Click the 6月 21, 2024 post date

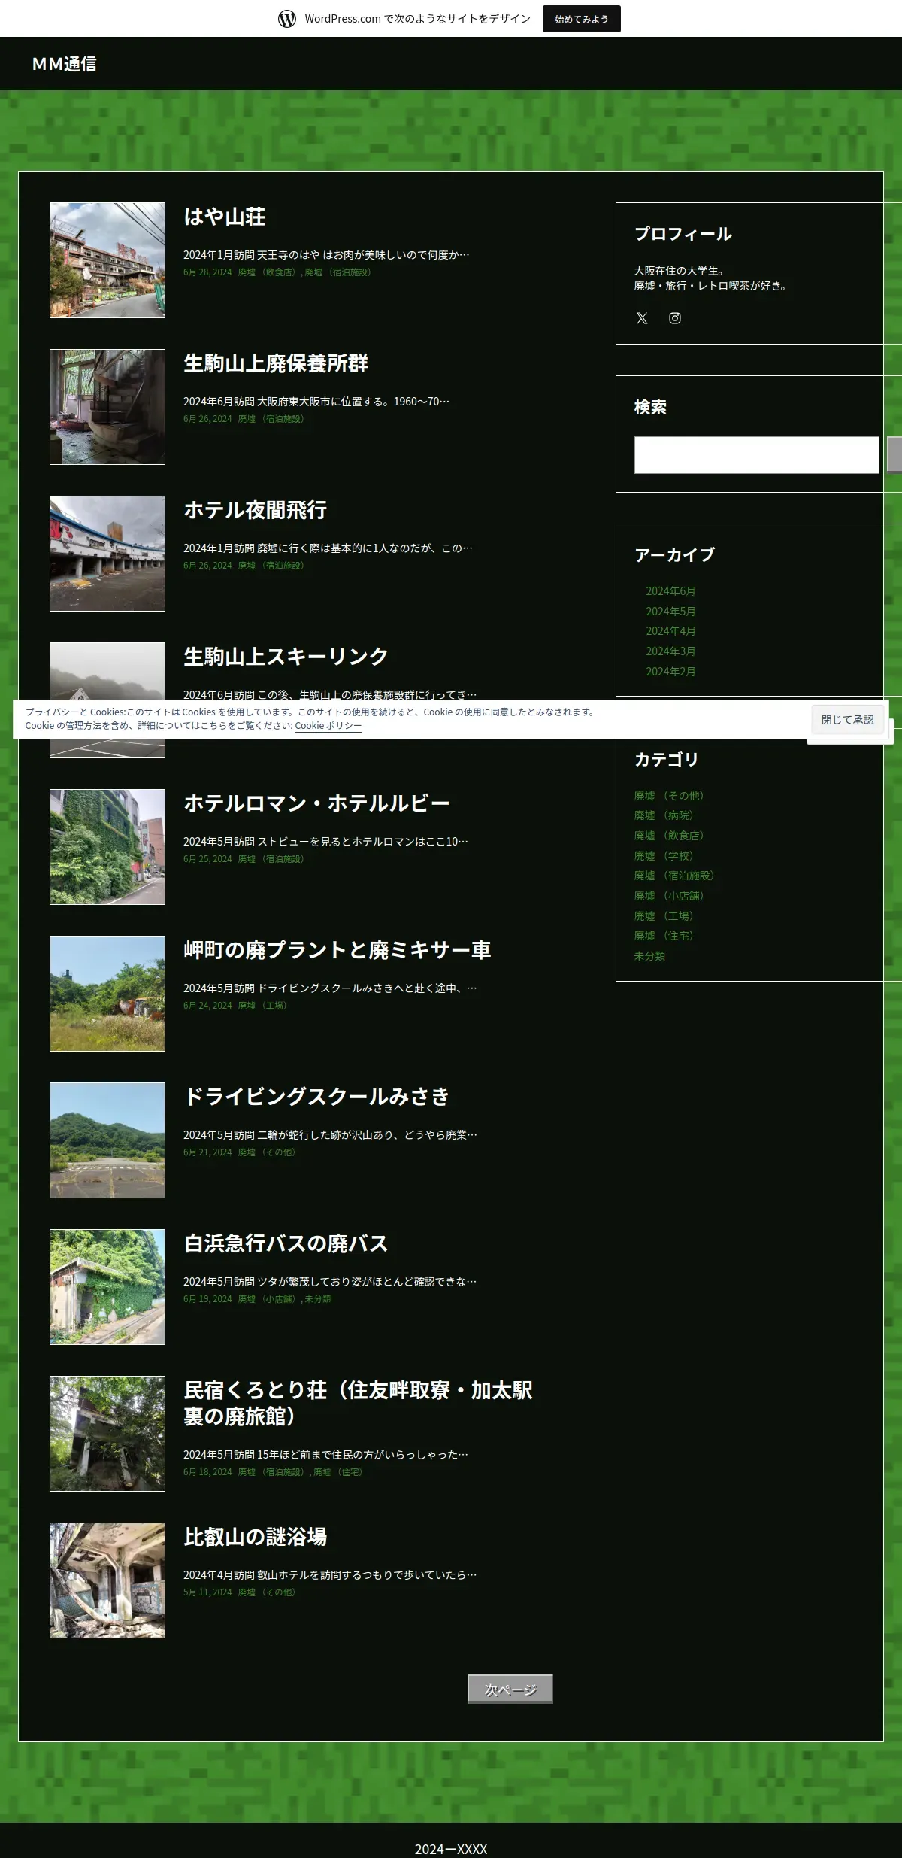(x=207, y=1152)
